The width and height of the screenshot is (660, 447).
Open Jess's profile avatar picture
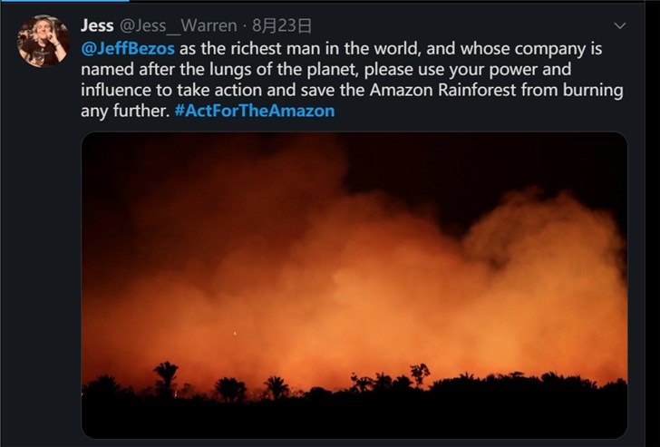pyautogui.click(x=43, y=41)
